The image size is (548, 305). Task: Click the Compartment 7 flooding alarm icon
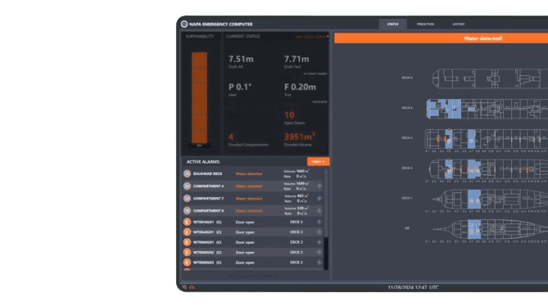[x=187, y=199]
